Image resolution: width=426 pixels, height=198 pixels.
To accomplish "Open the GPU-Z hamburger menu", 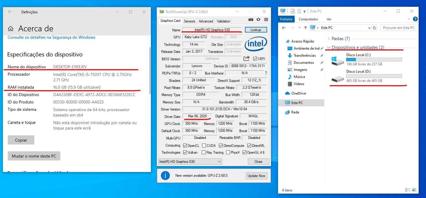I will [x=266, y=20].
